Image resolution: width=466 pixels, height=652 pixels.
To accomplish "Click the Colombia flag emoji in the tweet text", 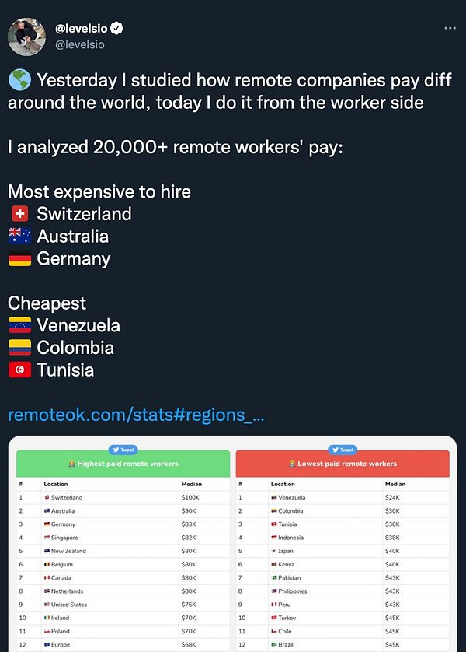I will pyautogui.click(x=19, y=348).
